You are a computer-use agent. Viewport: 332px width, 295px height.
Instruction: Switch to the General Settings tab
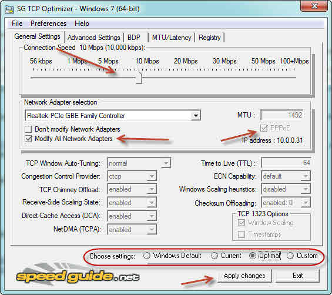coord(37,36)
